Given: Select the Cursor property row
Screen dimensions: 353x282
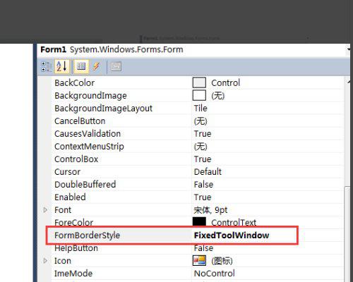Looking at the screenshot, I should click(197, 172).
